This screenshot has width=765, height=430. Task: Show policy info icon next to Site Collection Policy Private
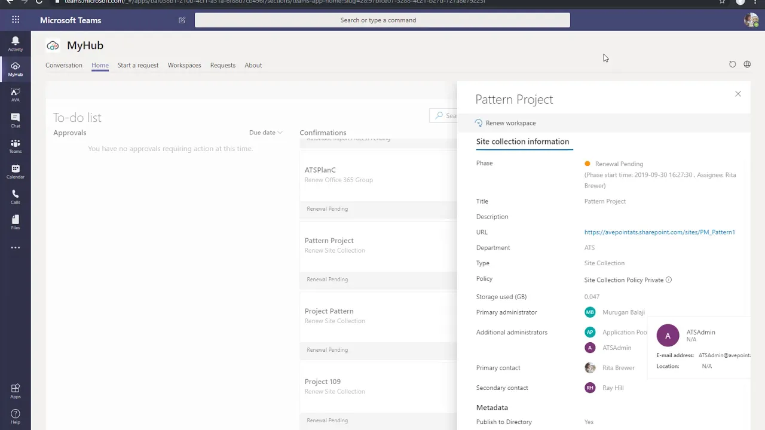click(669, 279)
